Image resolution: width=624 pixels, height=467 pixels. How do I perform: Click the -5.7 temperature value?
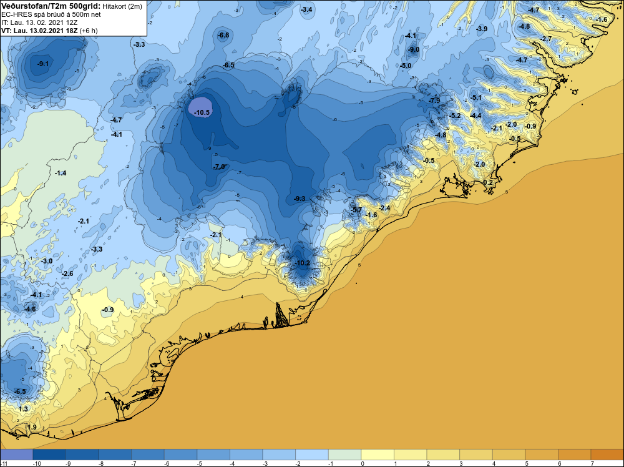click(x=356, y=210)
